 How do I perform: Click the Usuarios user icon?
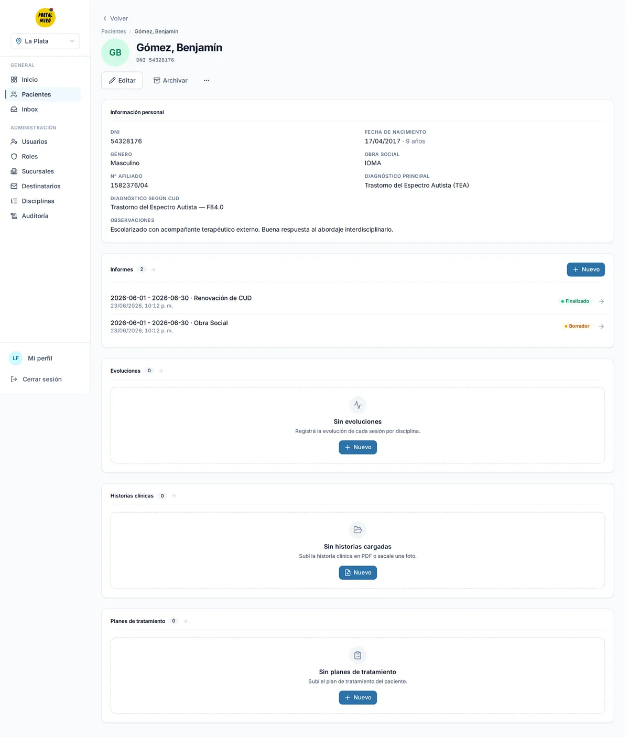(14, 142)
